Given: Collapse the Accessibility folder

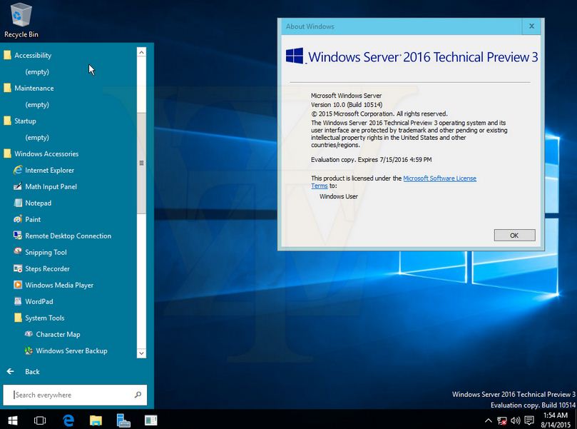Looking at the screenshot, I should 28,55.
